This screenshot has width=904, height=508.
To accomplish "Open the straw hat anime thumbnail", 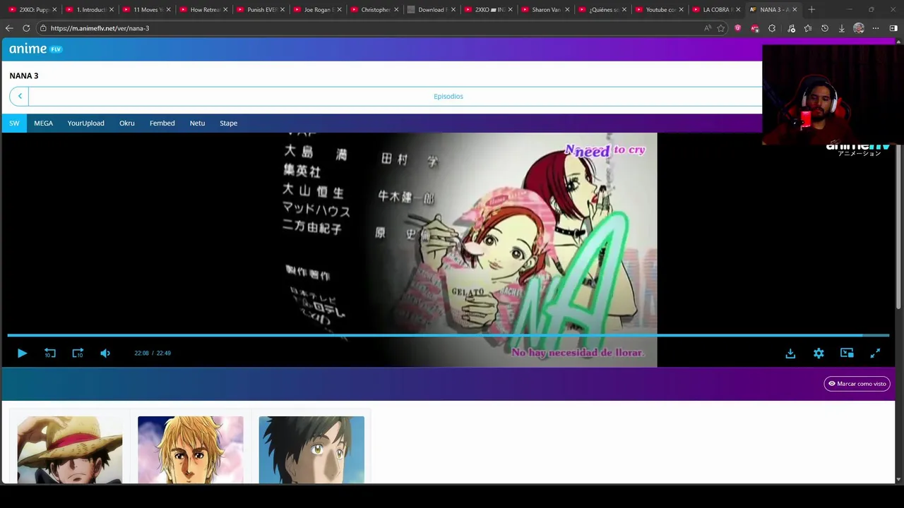I will tap(69, 449).
